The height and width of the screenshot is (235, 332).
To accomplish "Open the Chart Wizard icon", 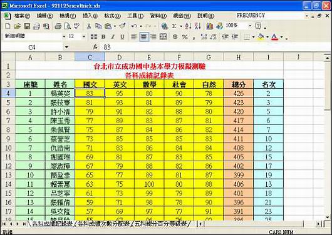I will click(209, 26).
